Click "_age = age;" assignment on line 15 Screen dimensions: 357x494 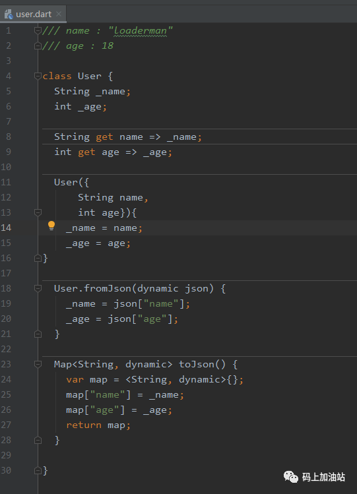coord(98,243)
